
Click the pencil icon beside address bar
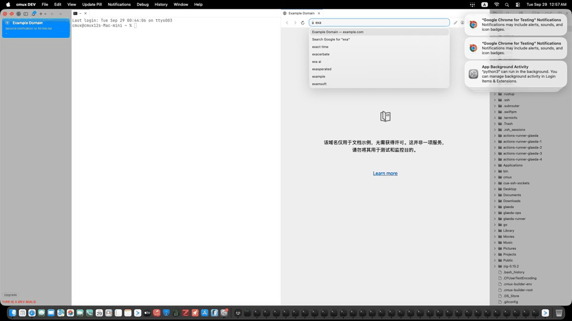pyautogui.click(x=455, y=23)
